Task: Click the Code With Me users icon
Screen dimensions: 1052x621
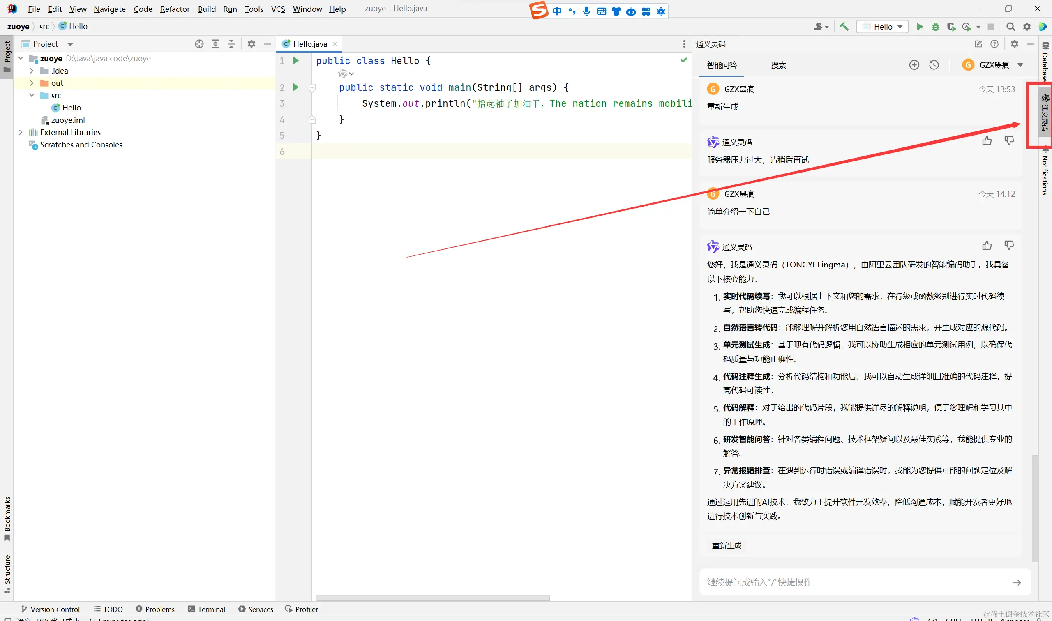Action: tap(820, 27)
